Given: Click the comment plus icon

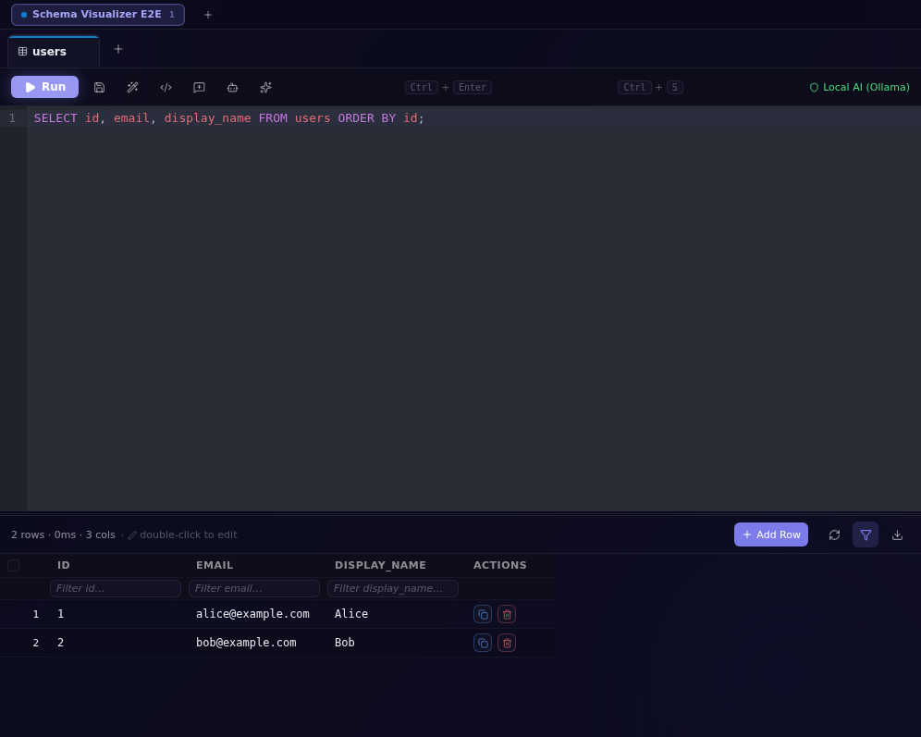Looking at the screenshot, I should pos(199,88).
